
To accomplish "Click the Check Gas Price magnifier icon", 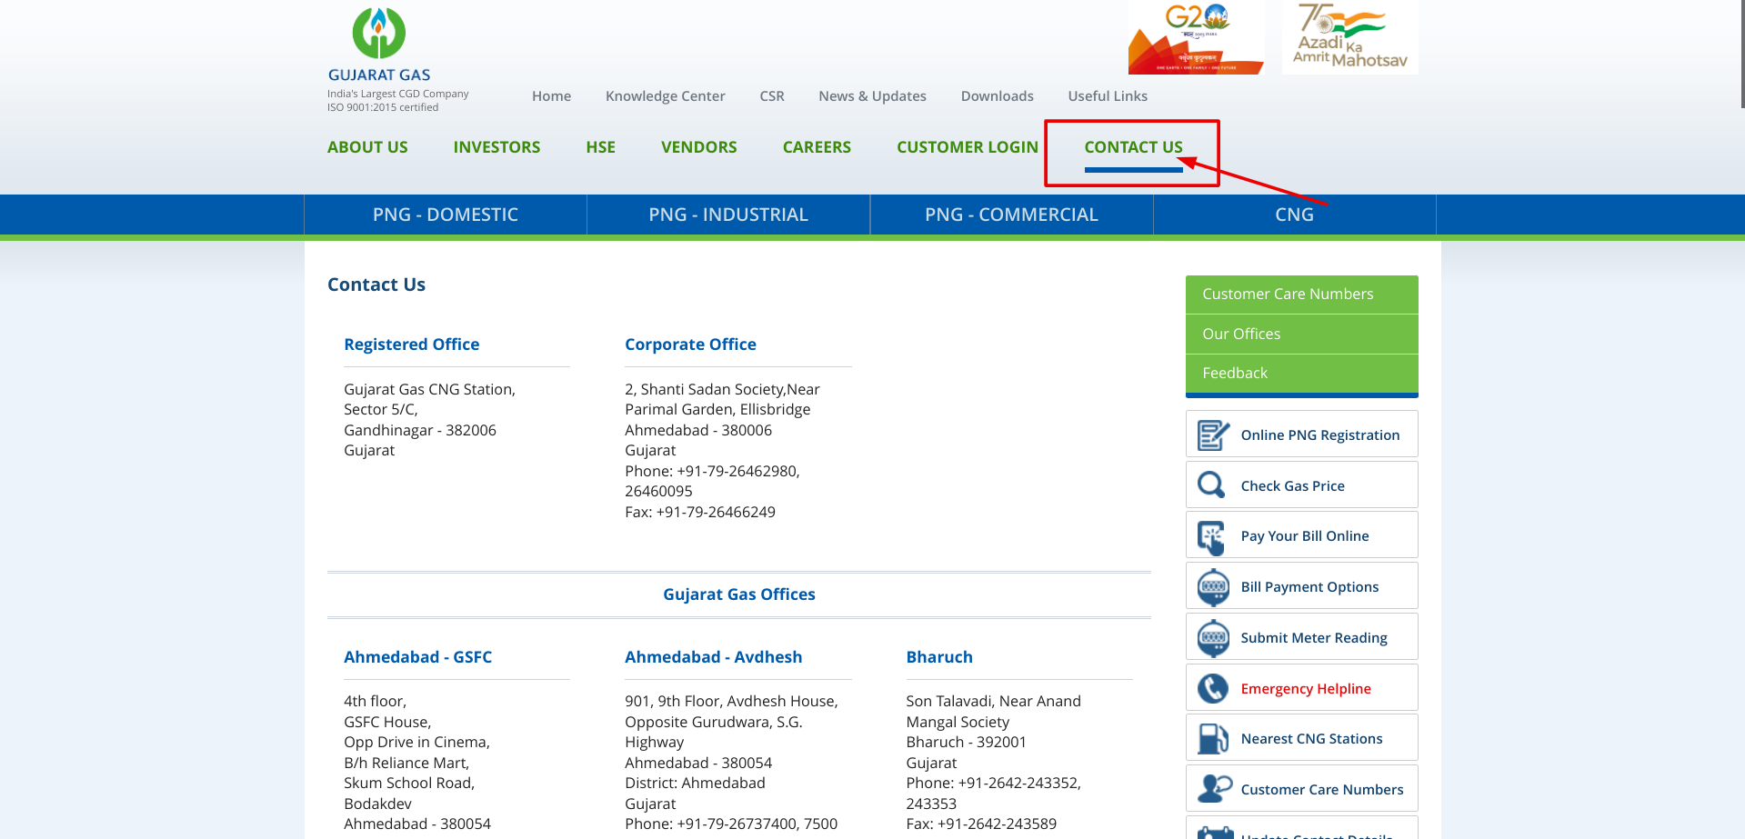I will (1211, 485).
